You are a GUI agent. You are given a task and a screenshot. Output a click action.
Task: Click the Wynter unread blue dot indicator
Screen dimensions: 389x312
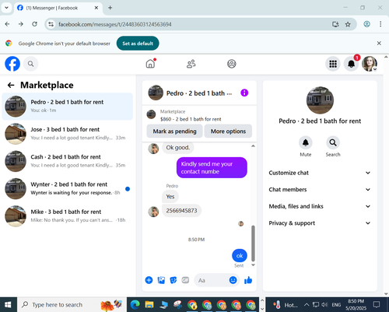coord(128,189)
